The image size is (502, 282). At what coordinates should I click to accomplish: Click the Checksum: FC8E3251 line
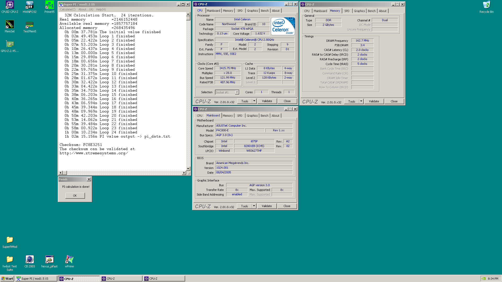pos(81,145)
